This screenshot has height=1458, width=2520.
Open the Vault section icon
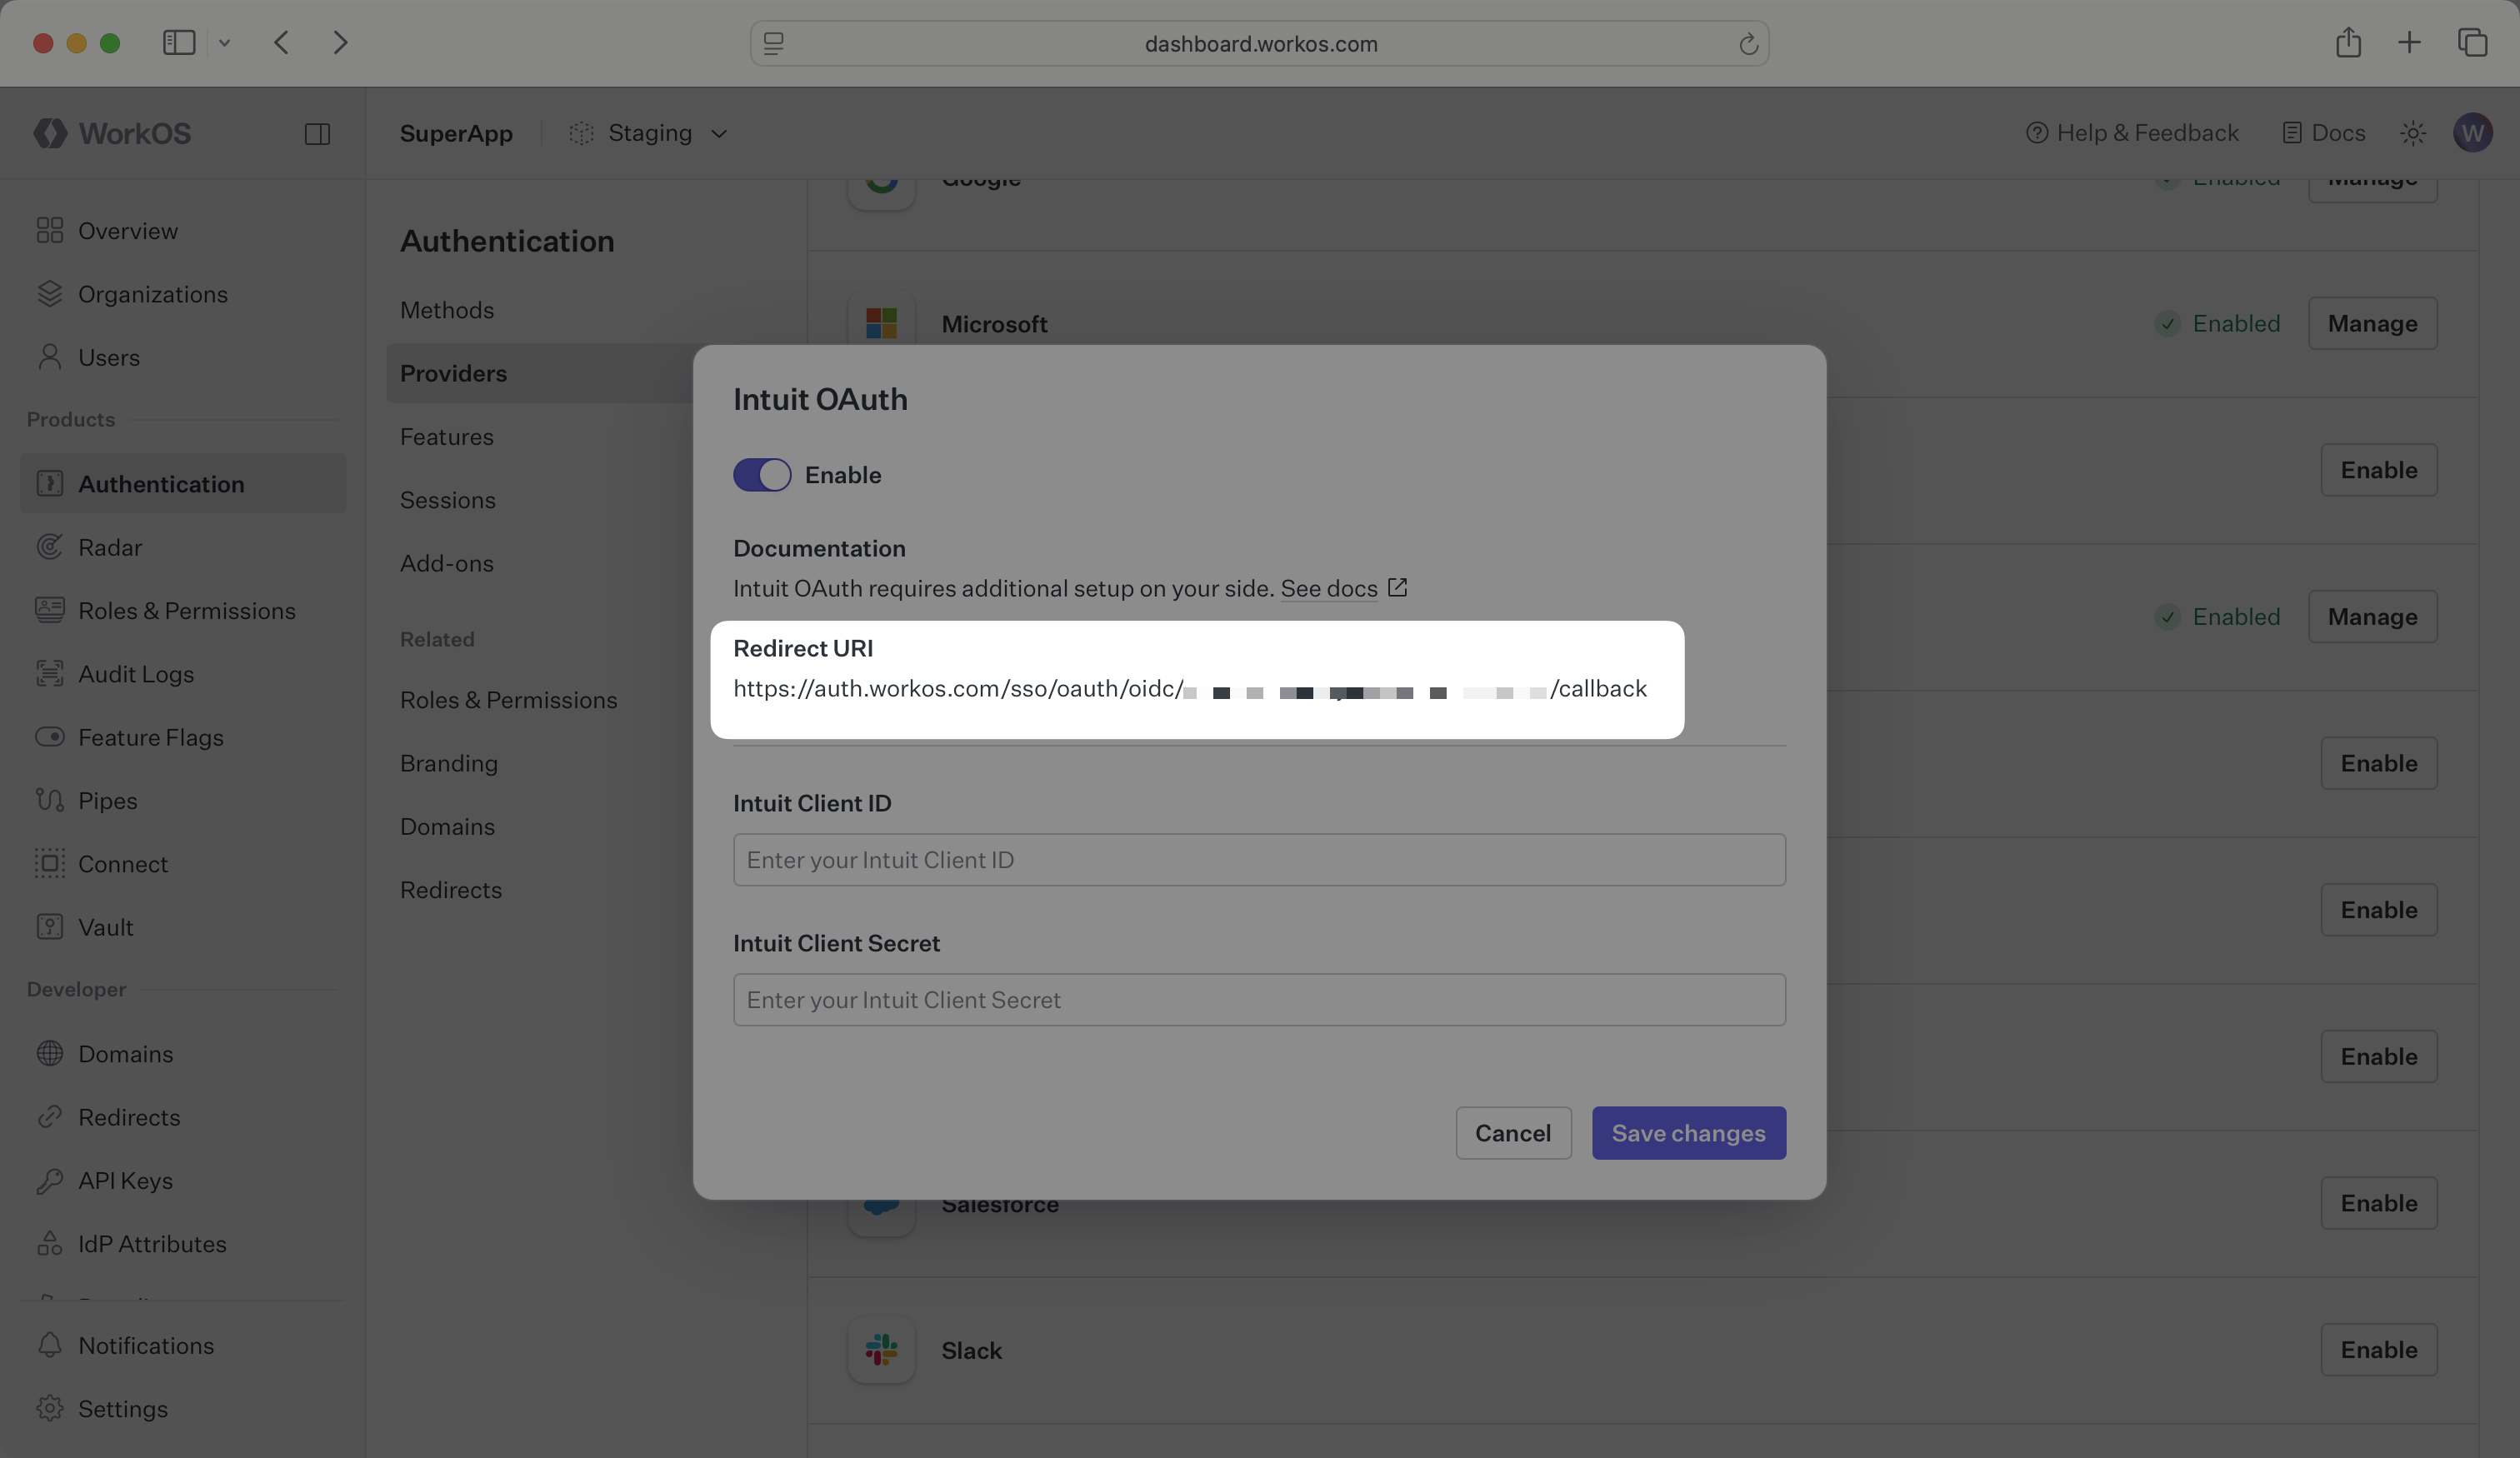click(x=49, y=927)
